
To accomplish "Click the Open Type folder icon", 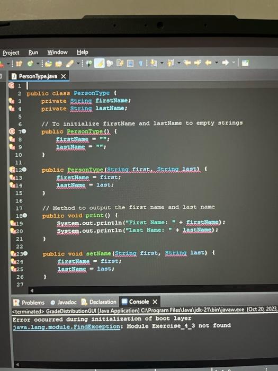I will 49,64.
